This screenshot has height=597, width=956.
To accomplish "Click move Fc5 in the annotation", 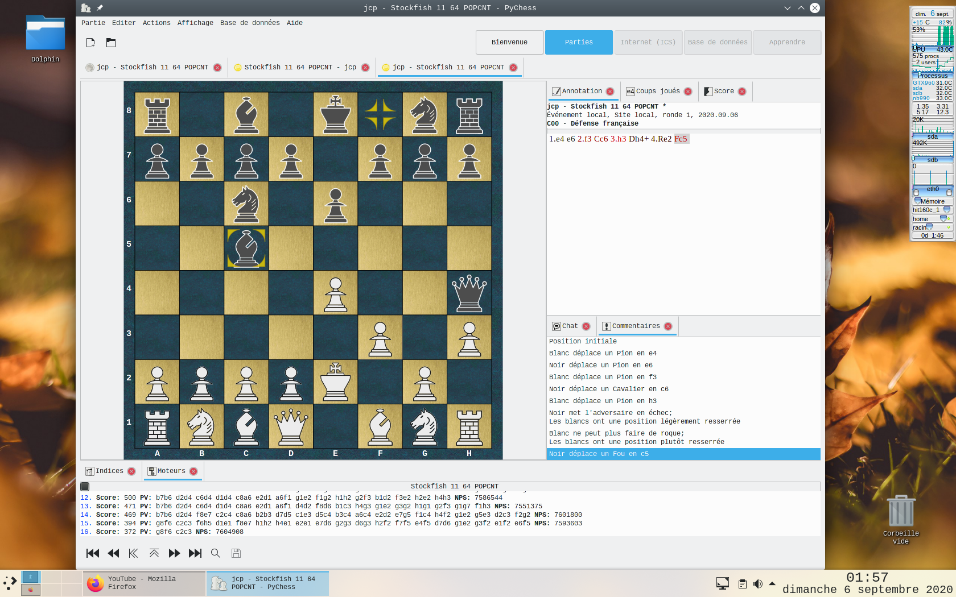I will pyautogui.click(x=681, y=139).
